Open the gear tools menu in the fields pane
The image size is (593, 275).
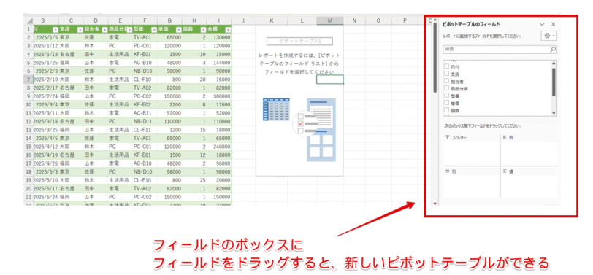[548, 36]
